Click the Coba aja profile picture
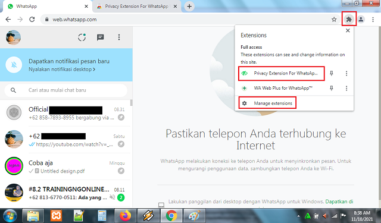The height and width of the screenshot is (223, 381). pos(14,166)
